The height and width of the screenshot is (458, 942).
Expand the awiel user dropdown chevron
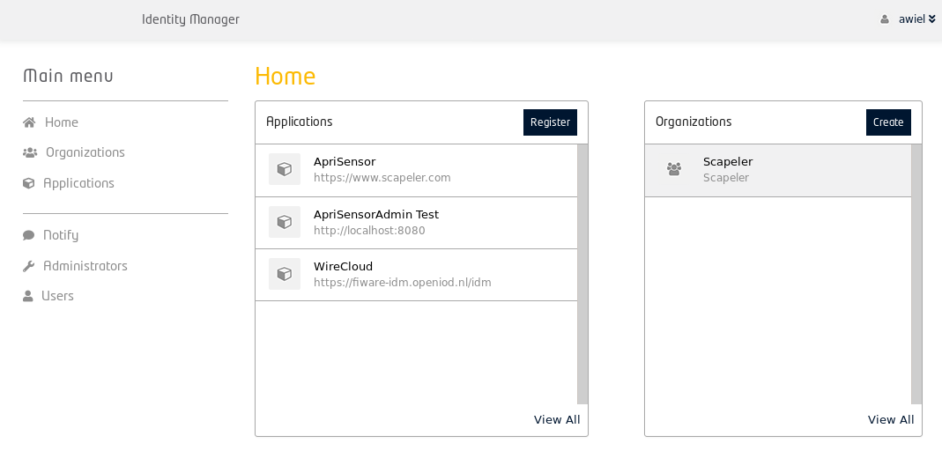[931, 19]
